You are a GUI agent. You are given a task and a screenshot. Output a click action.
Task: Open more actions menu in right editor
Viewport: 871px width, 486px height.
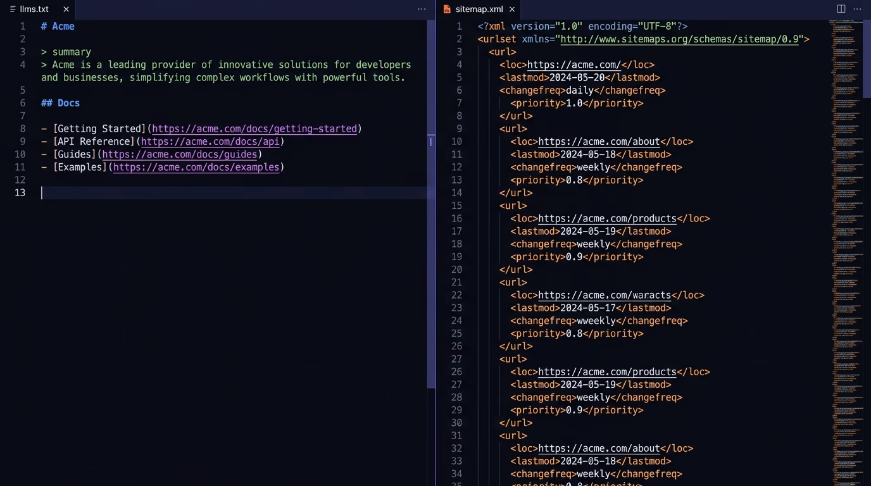coord(858,9)
